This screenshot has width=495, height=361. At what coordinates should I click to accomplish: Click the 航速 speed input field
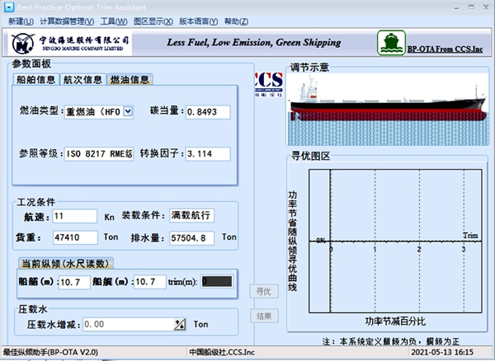pyautogui.click(x=73, y=217)
